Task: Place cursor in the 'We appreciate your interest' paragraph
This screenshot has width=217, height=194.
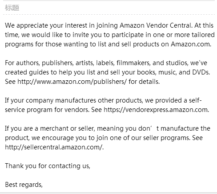Action: click(x=110, y=35)
